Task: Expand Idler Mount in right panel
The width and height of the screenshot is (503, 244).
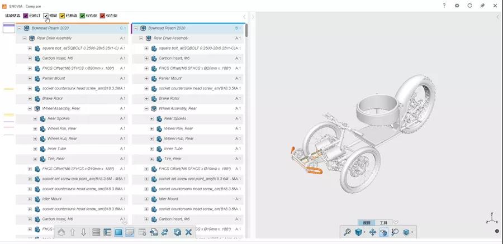Action: tap(146, 199)
